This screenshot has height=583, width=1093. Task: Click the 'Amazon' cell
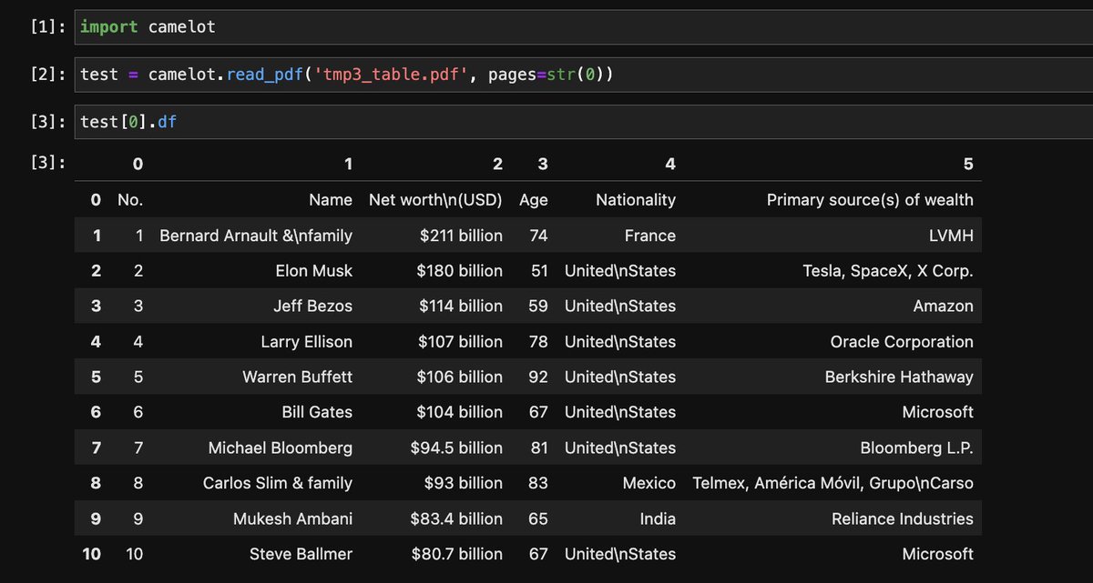pyautogui.click(x=944, y=307)
